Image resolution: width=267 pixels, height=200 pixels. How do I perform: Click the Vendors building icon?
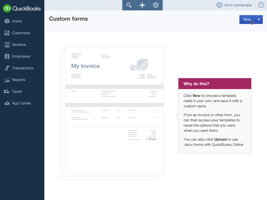coord(7,45)
